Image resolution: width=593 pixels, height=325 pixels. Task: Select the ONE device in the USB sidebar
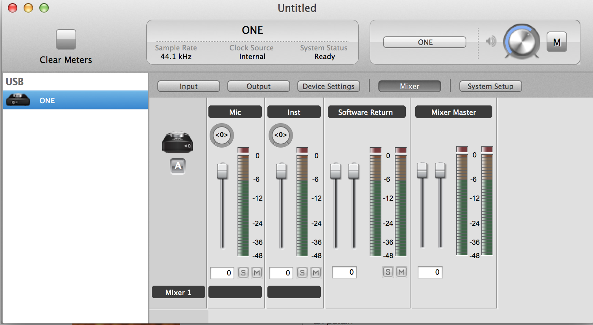[47, 100]
